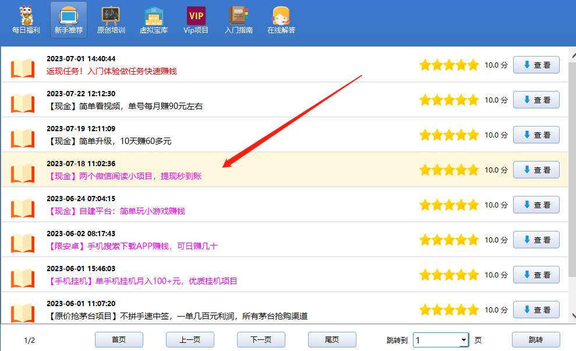Image resolution: width=576 pixels, height=351 pixels.
Task: Click 查看 button for 手机挂机 entry
Action: (x=536, y=275)
